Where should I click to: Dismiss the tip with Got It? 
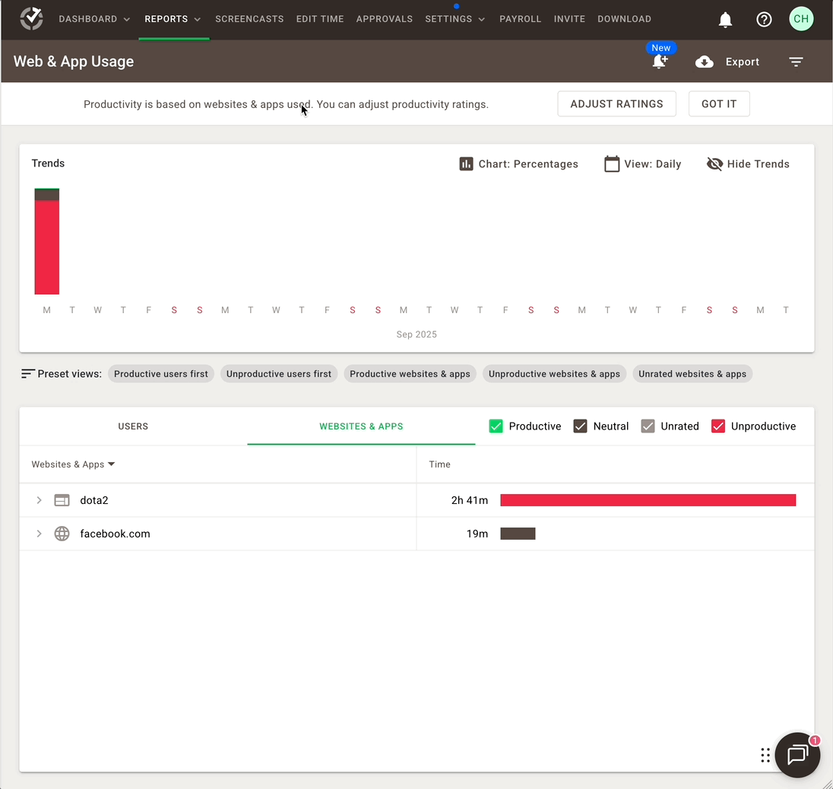pyautogui.click(x=719, y=103)
